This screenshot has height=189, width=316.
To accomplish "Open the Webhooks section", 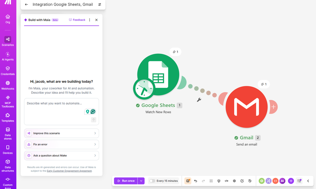I will [x=8, y=85].
